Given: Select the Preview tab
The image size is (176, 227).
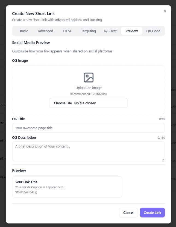Looking at the screenshot, I should [132, 31].
